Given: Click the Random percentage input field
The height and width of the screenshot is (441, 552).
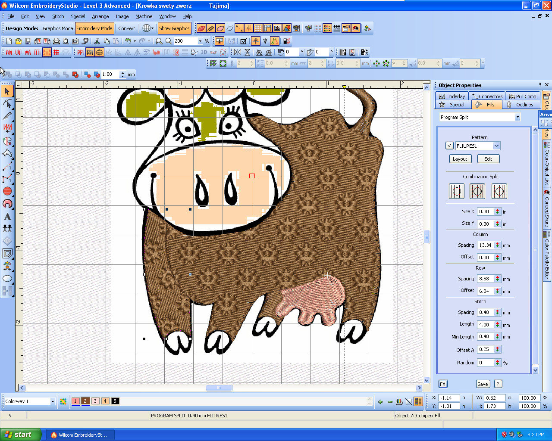Looking at the screenshot, I should pos(486,363).
